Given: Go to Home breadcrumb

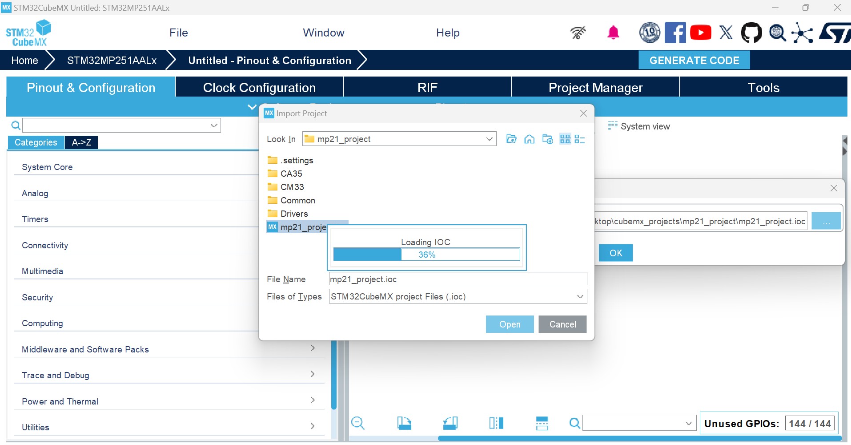Looking at the screenshot, I should pos(24,60).
